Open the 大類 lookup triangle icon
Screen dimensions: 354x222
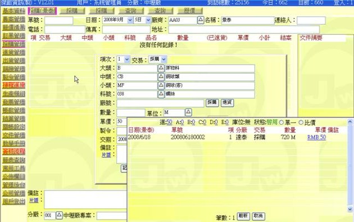(x=161, y=68)
